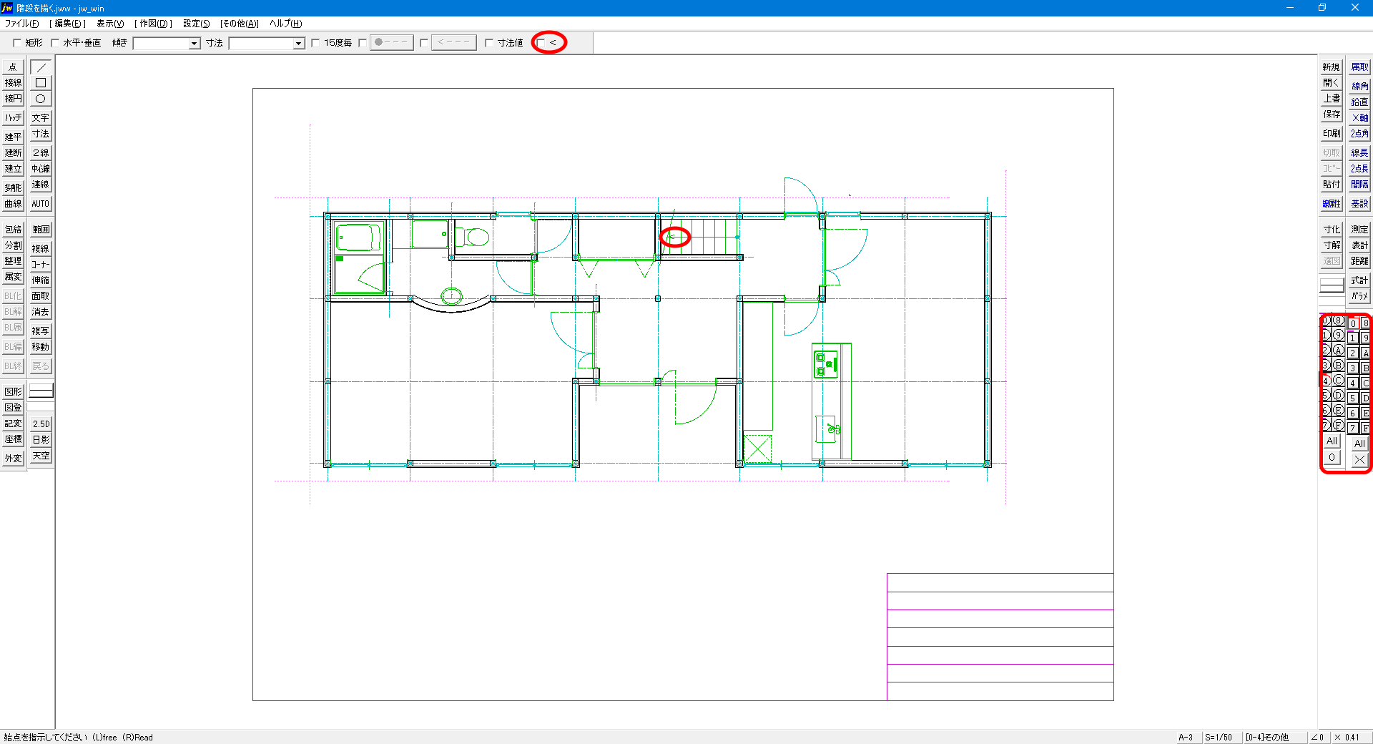Activate the コーナー corner tool
Image resolution: width=1373 pixels, height=744 pixels.
41,264
